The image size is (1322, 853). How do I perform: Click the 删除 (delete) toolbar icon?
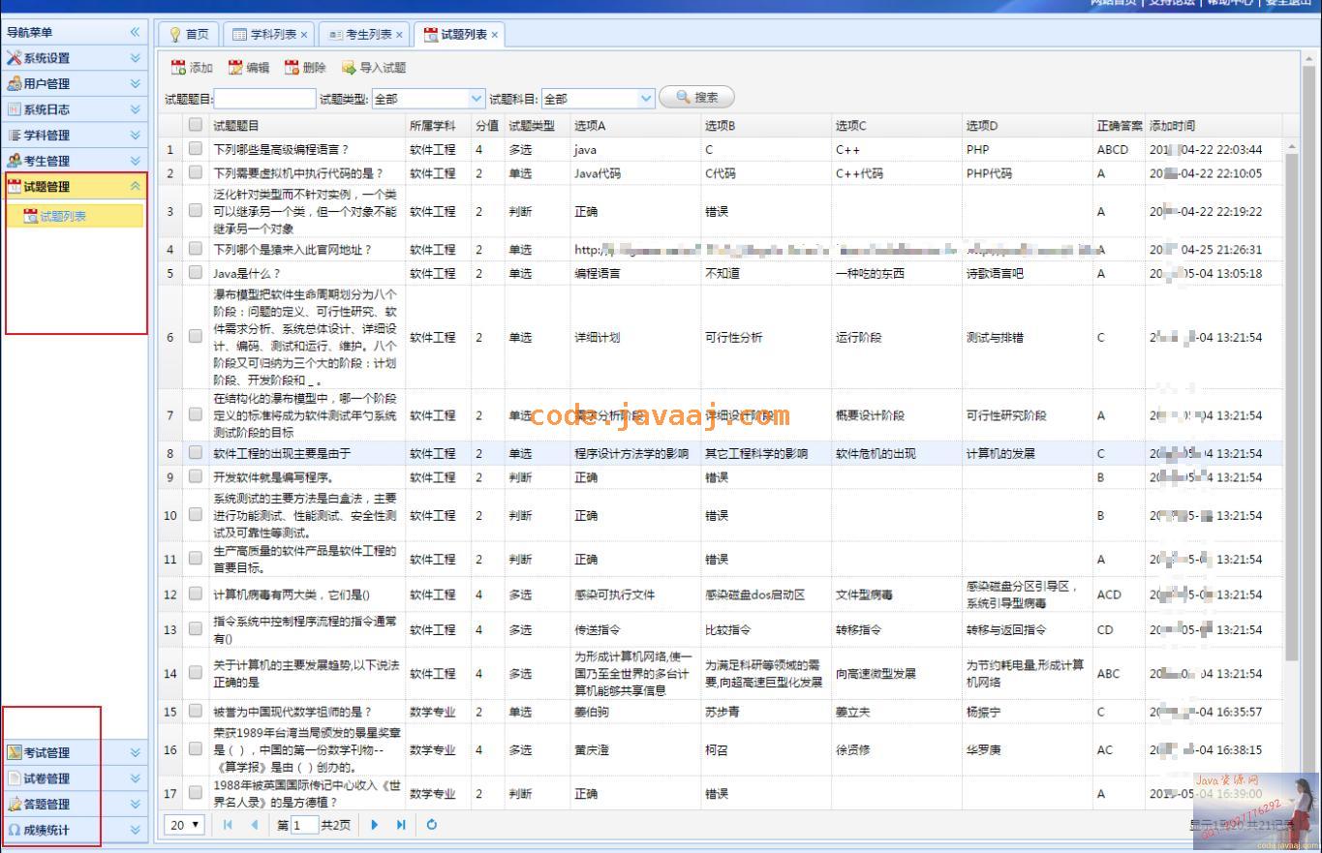(x=292, y=68)
